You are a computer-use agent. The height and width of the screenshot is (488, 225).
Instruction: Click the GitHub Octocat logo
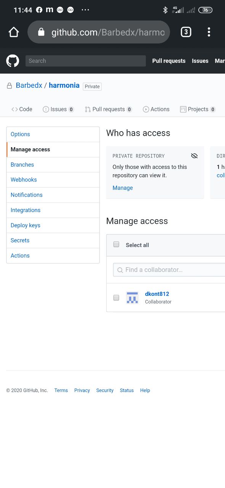13,61
